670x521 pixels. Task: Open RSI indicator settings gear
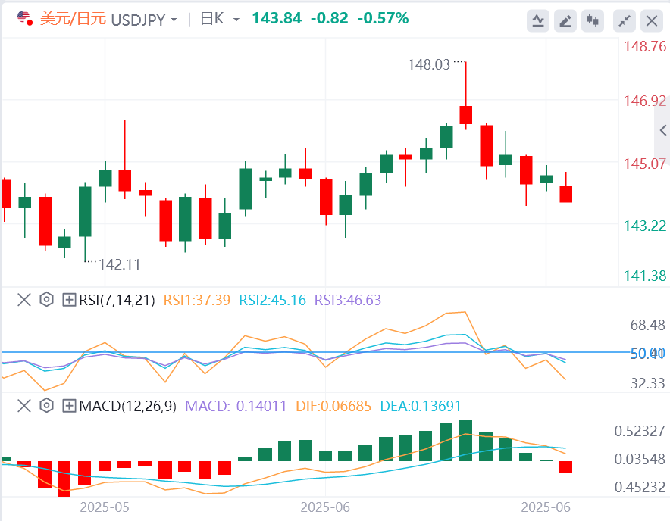point(46,300)
